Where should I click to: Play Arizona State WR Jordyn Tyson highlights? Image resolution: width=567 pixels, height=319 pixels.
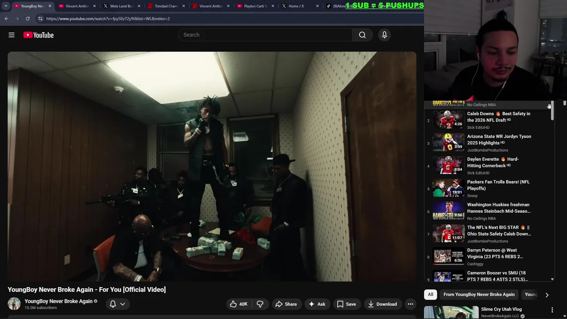[489, 143]
